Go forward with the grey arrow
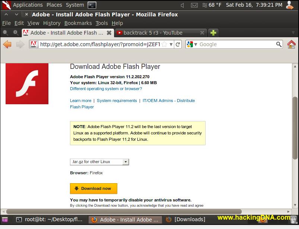The height and width of the screenshot is (229, 299). click(x=20, y=44)
